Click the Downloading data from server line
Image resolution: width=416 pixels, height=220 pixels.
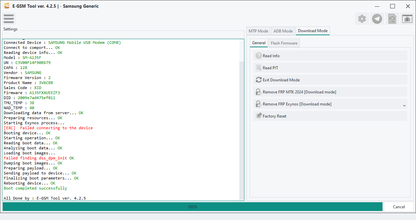click(x=44, y=113)
